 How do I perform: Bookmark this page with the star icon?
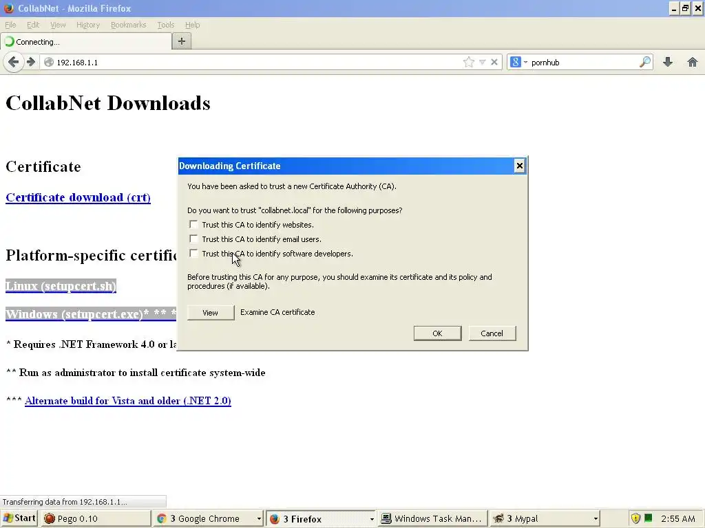click(x=468, y=62)
